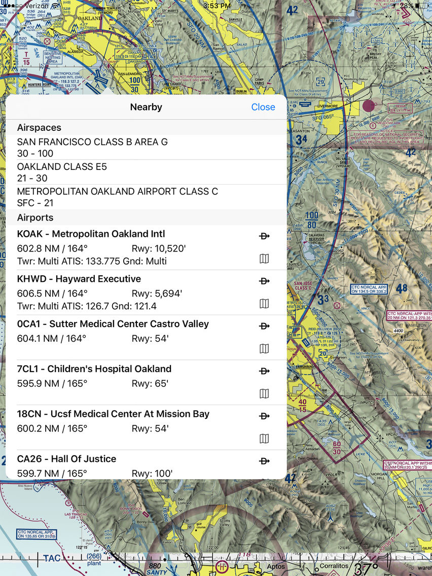Viewport: 432px width, 576px height.
Task: Tap the maroon waypoint dot near Livermore
Action: click(369, 105)
